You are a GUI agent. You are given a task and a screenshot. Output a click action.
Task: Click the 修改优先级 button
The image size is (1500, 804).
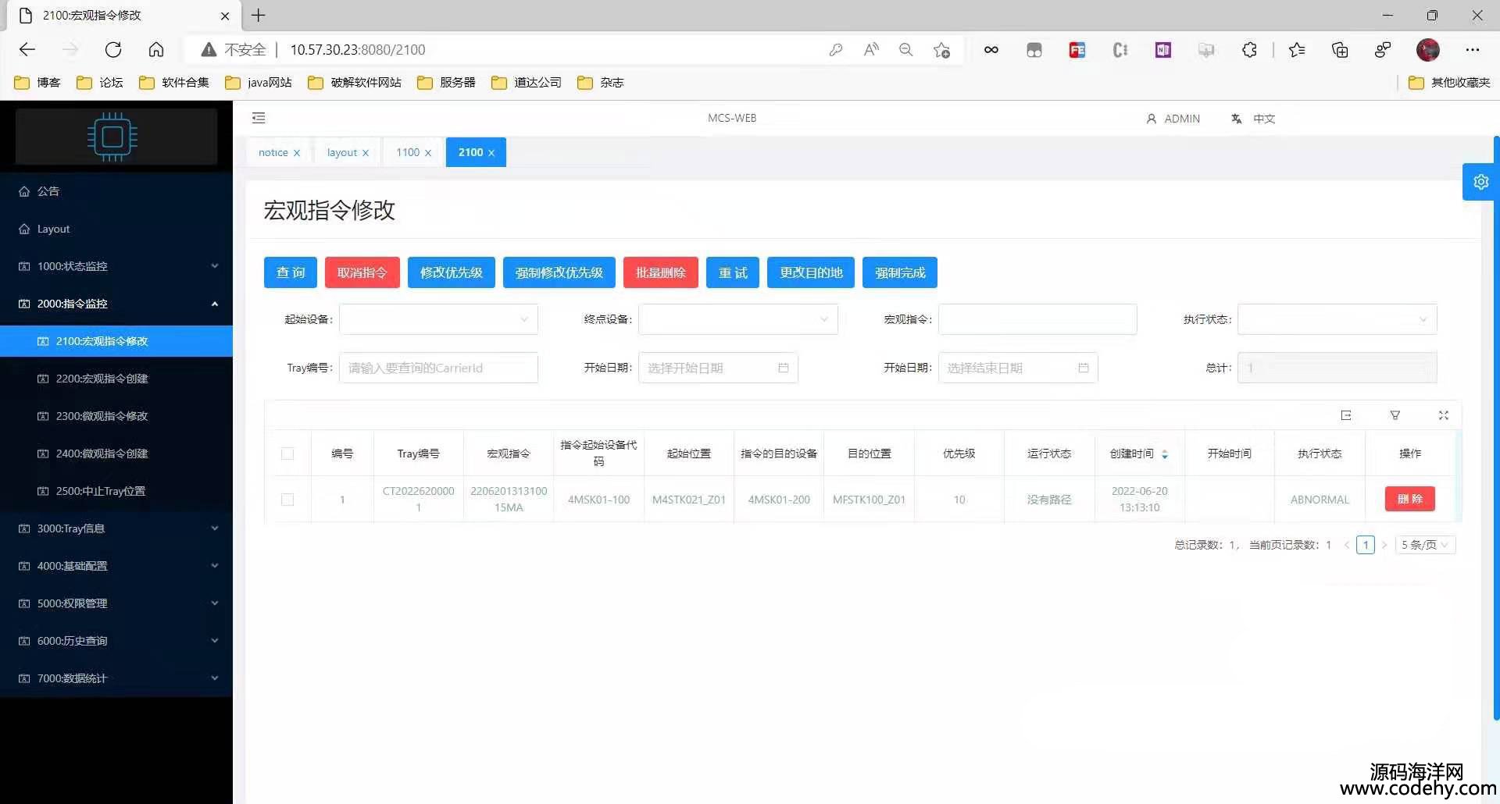pos(452,272)
